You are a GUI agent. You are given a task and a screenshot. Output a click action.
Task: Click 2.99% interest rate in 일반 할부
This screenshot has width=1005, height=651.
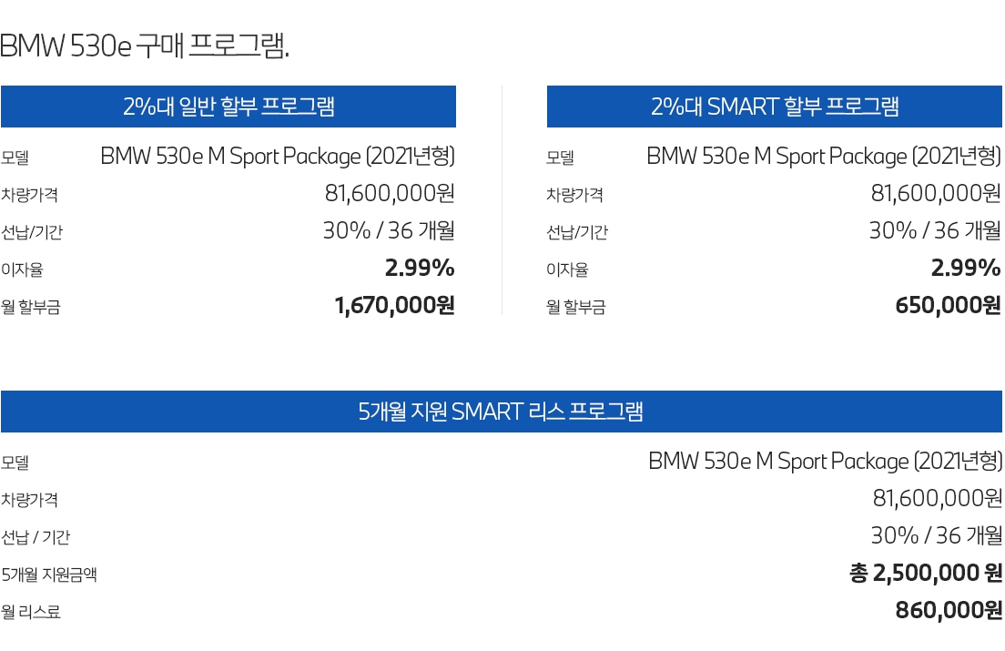[420, 268]
